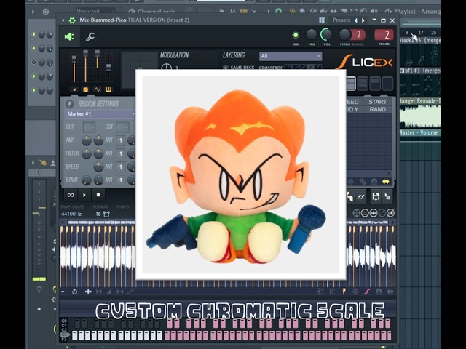The width and height of the screenshot is (466, 349).
Task: Open the Layering All dropdown
Action: (x=291, y=56)
